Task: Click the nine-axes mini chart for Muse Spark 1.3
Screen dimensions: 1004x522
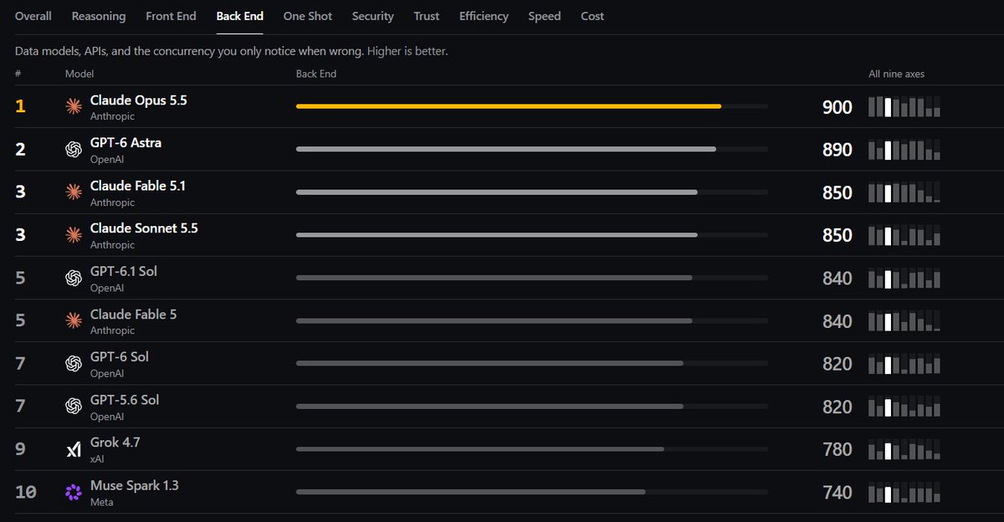Action: (904, 492)
